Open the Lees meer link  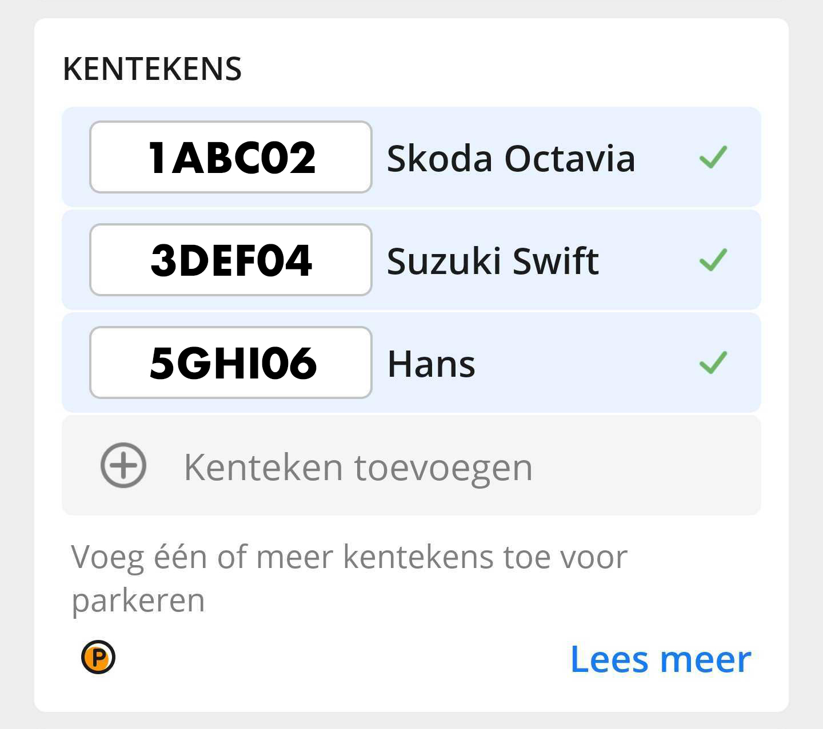pos(661,659)
